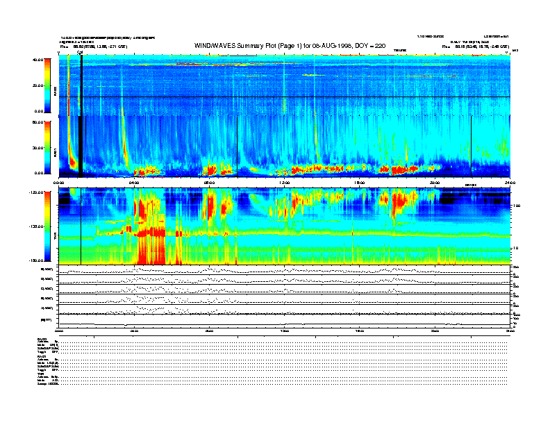
Task: Click the 30.00 label on RAD1 scale
Action: tap(38, 148)
